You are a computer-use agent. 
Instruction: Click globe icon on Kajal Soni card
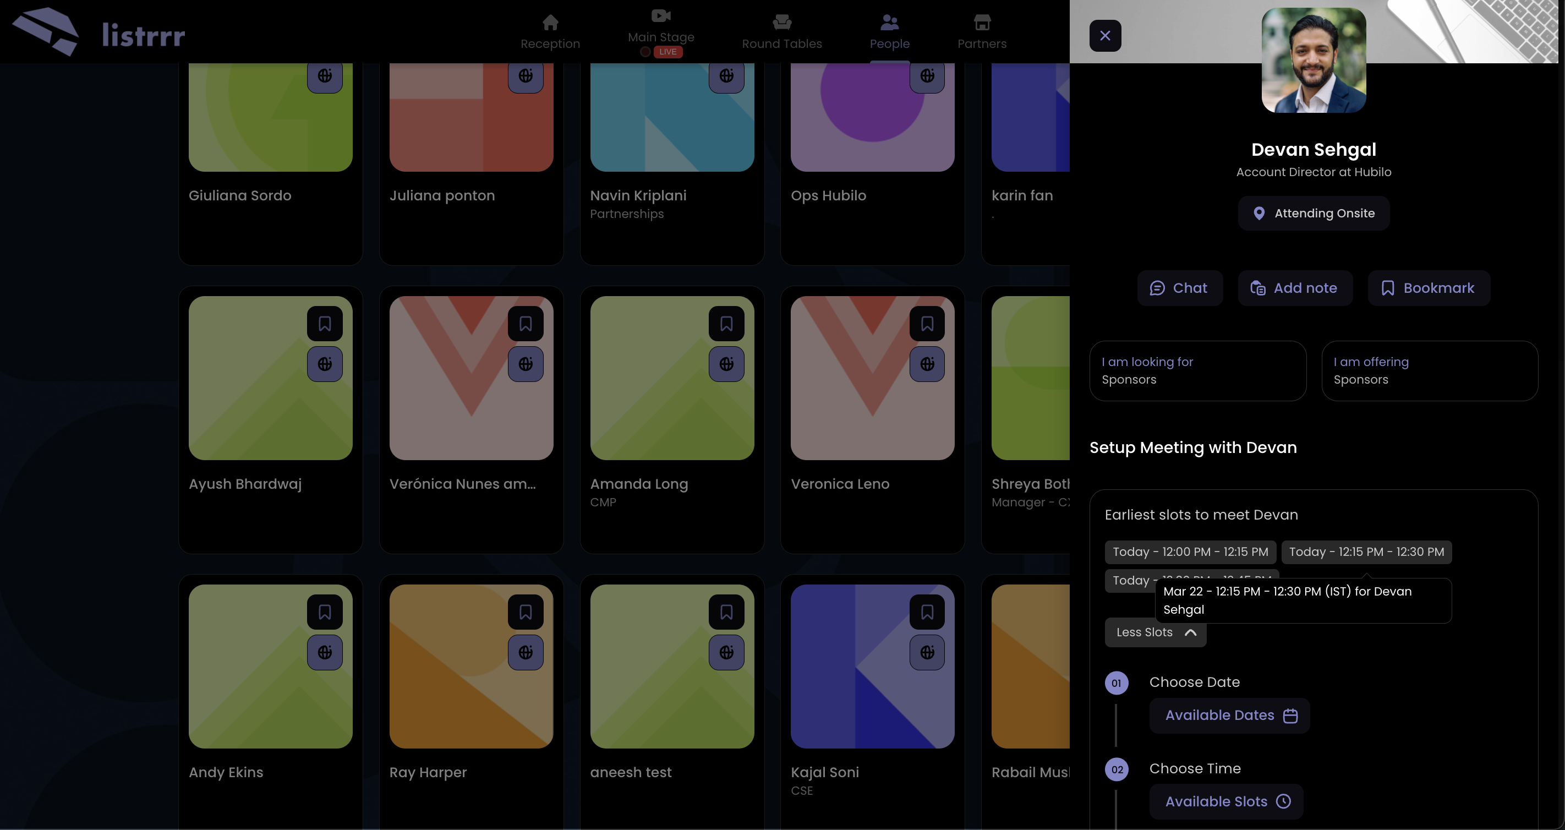click(927, 653)
